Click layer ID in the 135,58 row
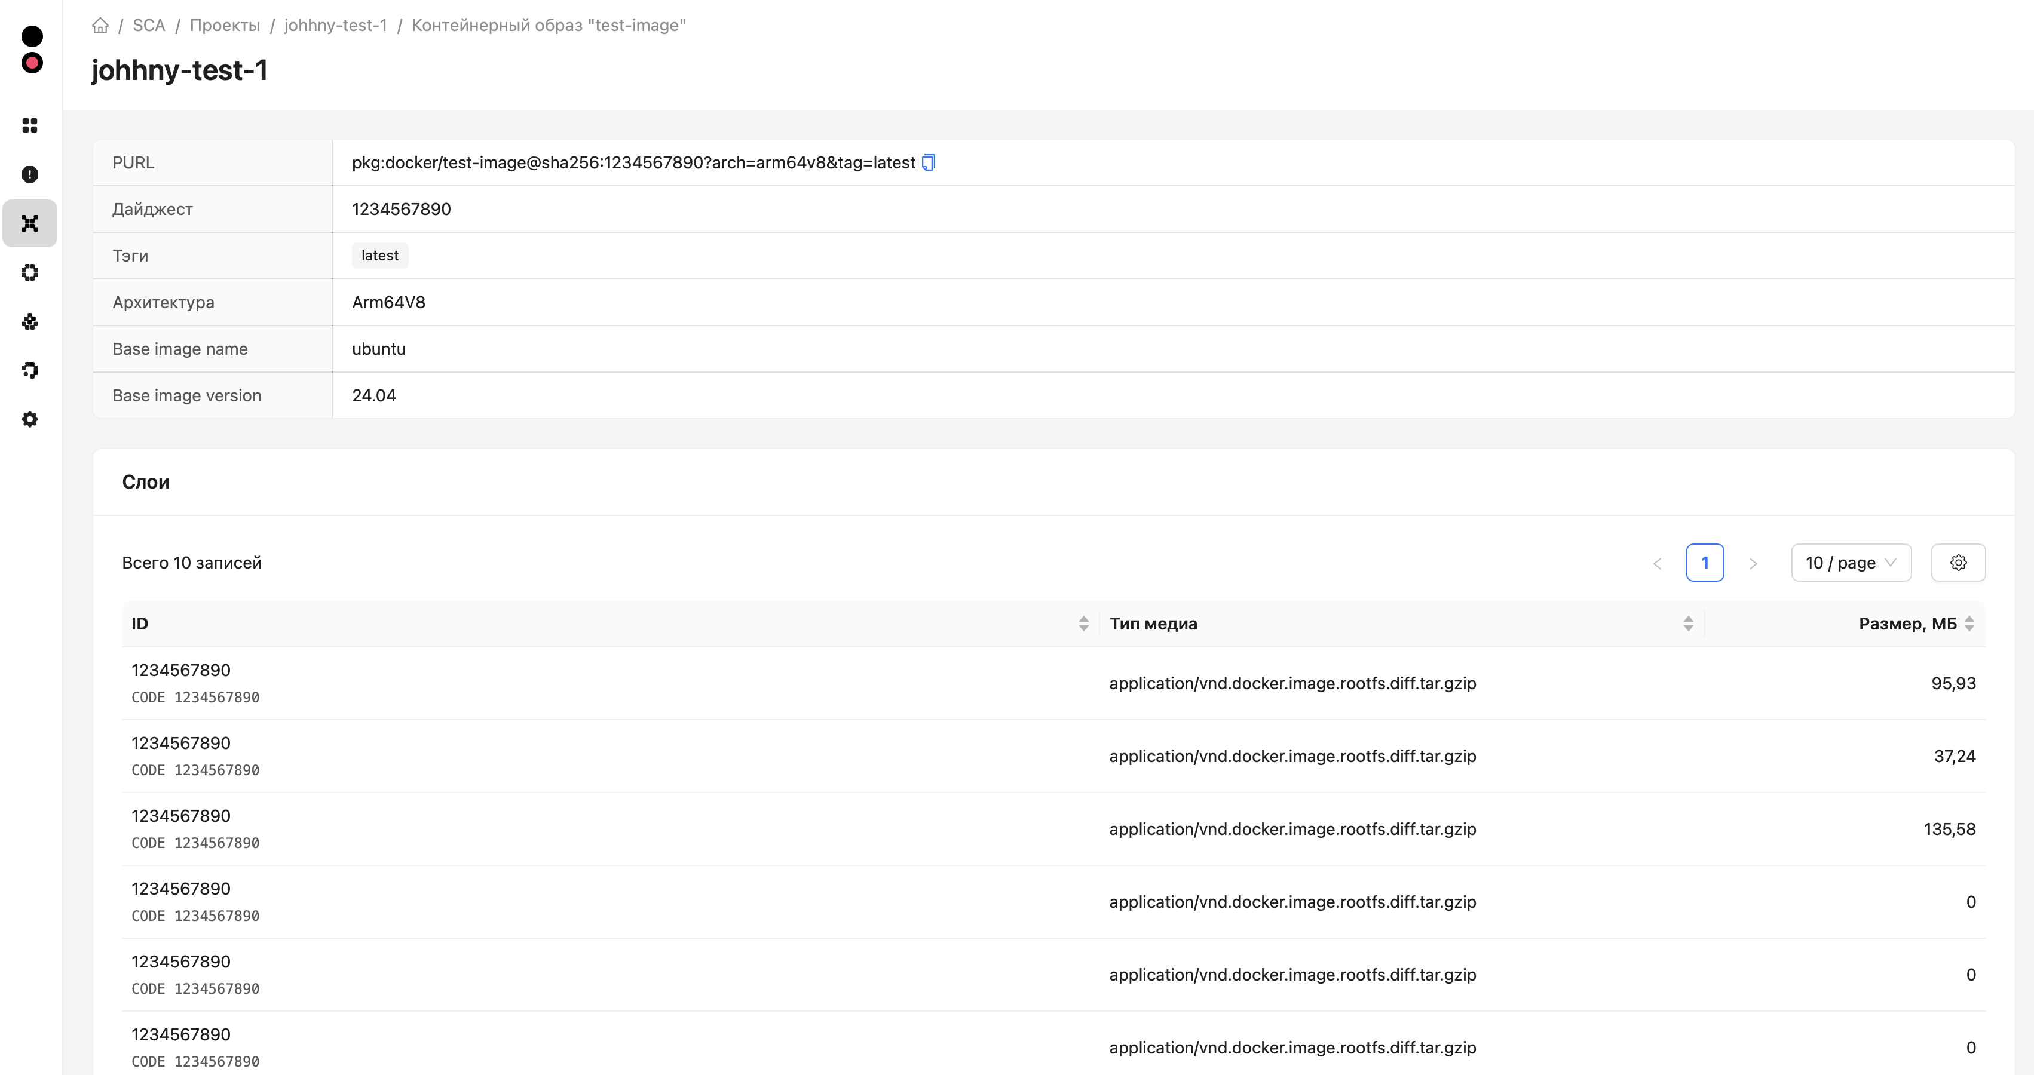This screenshot has width=2034, height=1075. pos(181,815)
